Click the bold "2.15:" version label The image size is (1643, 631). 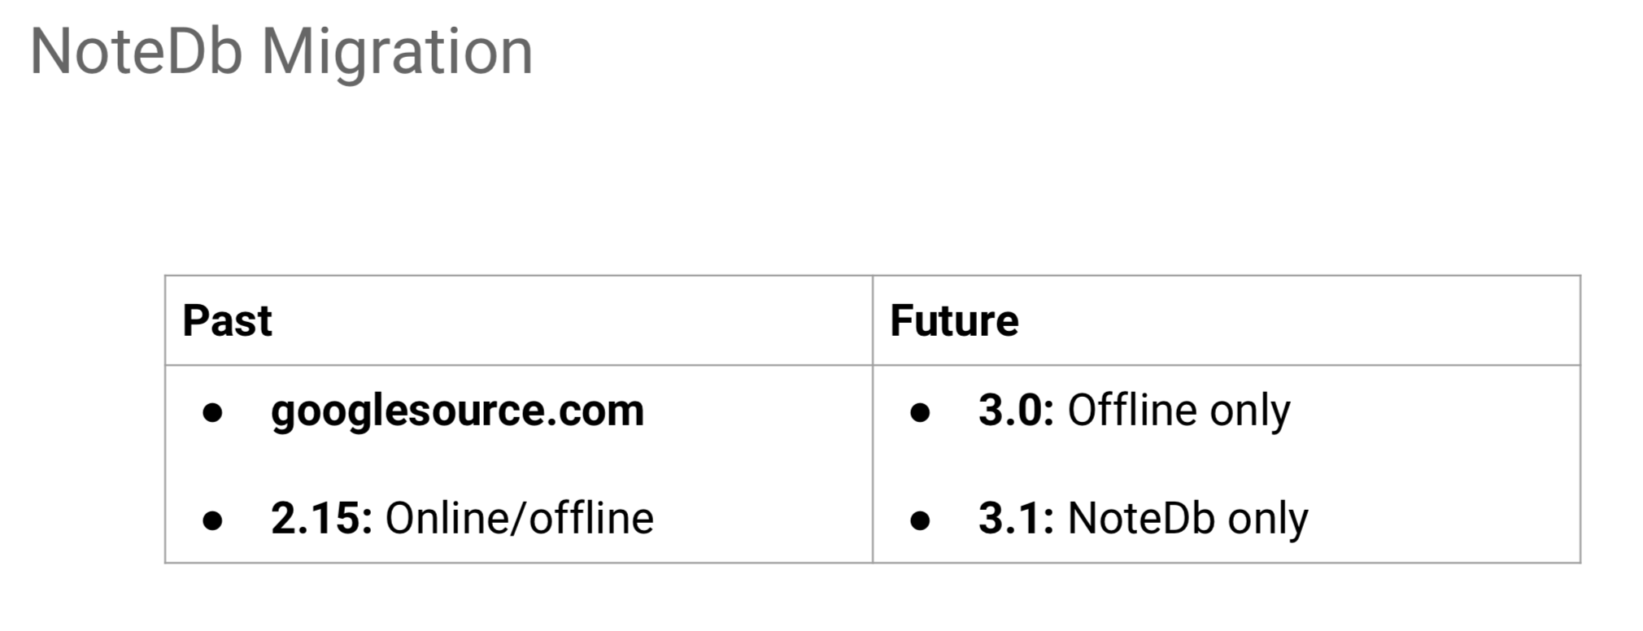[x=321, y=518]
